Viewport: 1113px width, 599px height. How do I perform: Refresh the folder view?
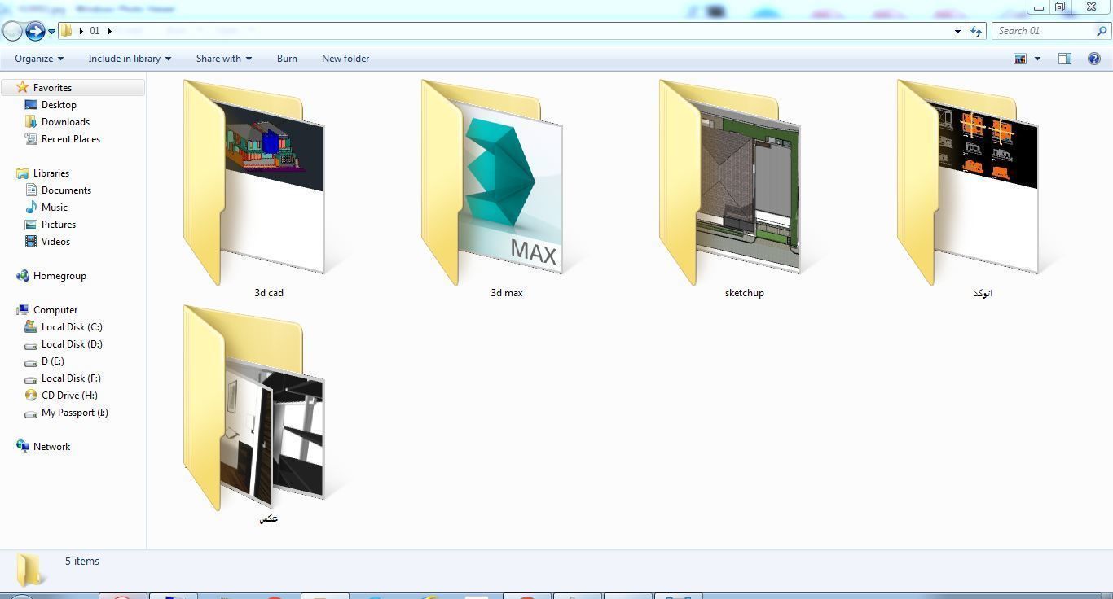(976, 31)
